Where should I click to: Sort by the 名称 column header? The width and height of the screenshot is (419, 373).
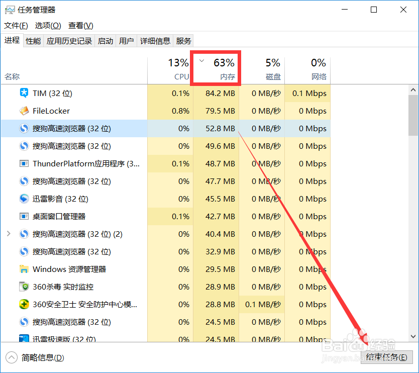click(x=74, y=71)
